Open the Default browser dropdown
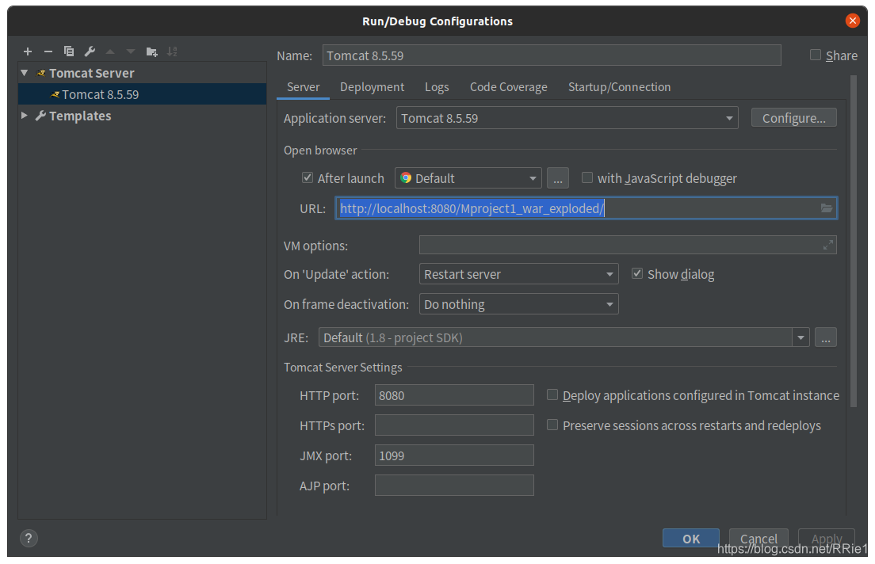The image size is (875, 564). (468, 178)
